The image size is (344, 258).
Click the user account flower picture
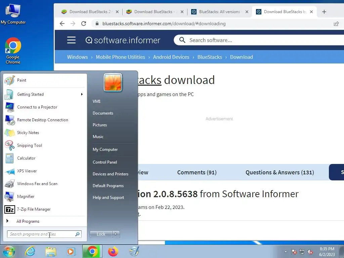[113, 82]
